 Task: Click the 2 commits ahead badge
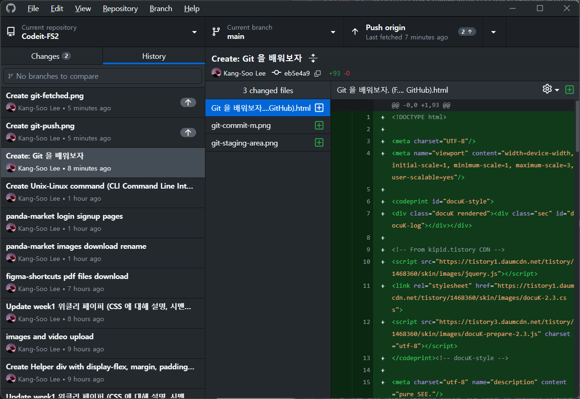pos(467,32)
